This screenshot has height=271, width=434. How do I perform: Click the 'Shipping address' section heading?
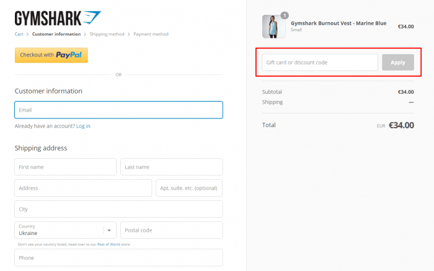(41, 148)
